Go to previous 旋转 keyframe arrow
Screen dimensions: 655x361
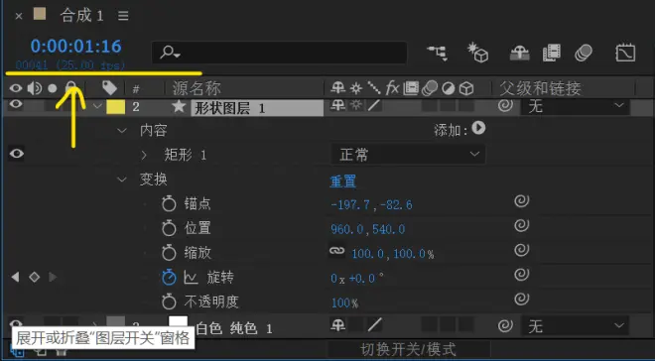coord(16,277)
